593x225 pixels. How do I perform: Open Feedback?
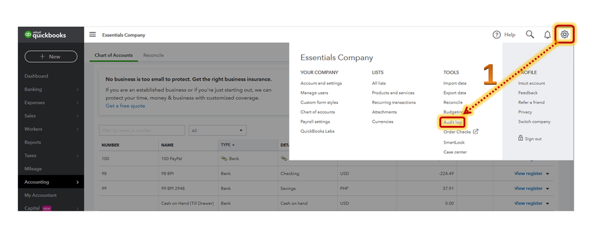(x=528, y=93)
